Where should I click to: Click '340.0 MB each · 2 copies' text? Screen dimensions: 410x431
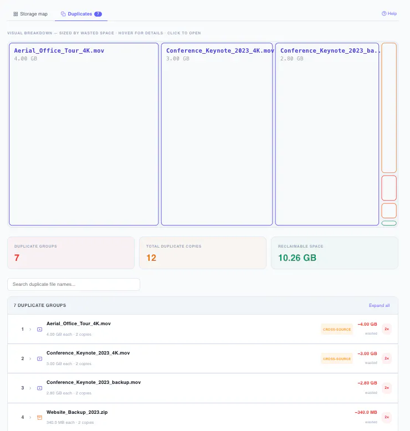click(70, 423)
